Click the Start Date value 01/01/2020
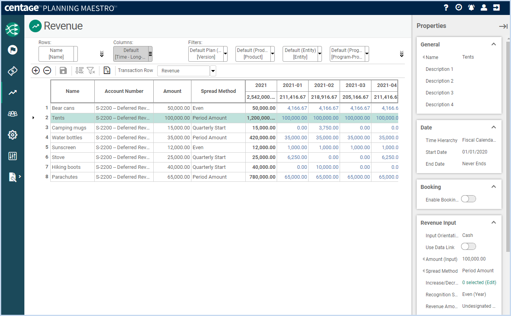511x316 pixels. point(474,152)
